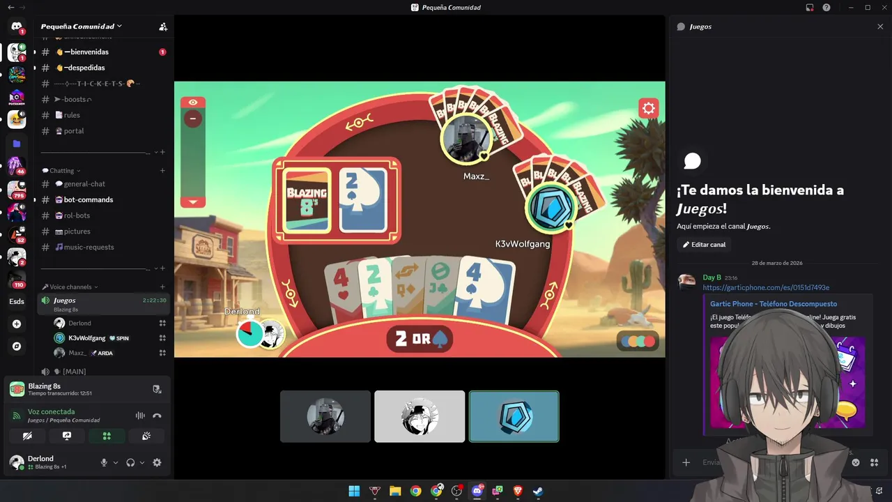892x502 pixels.
Task: Click the down arrow at bottom of game side panel
Action: click(193, 202)
